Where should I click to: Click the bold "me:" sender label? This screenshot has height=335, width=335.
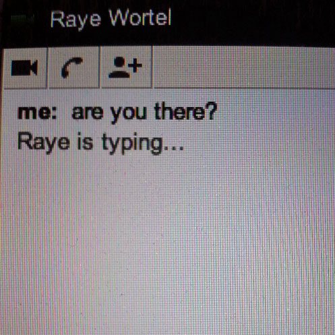point(37,112)
